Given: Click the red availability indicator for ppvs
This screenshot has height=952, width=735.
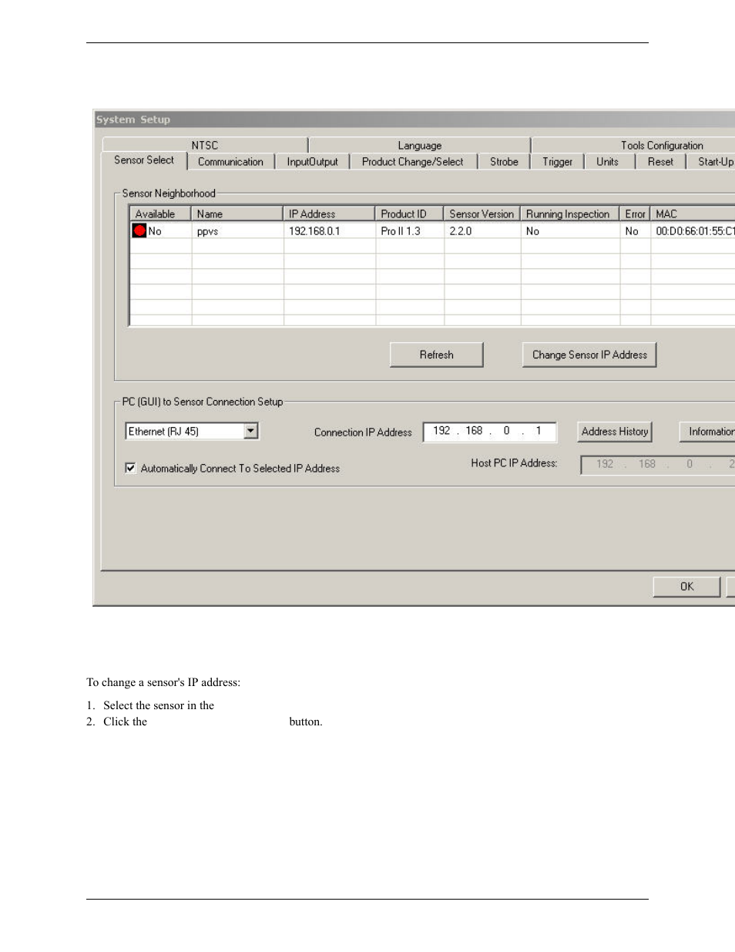Looking at the screenshot, I should [x=139, y=230].
